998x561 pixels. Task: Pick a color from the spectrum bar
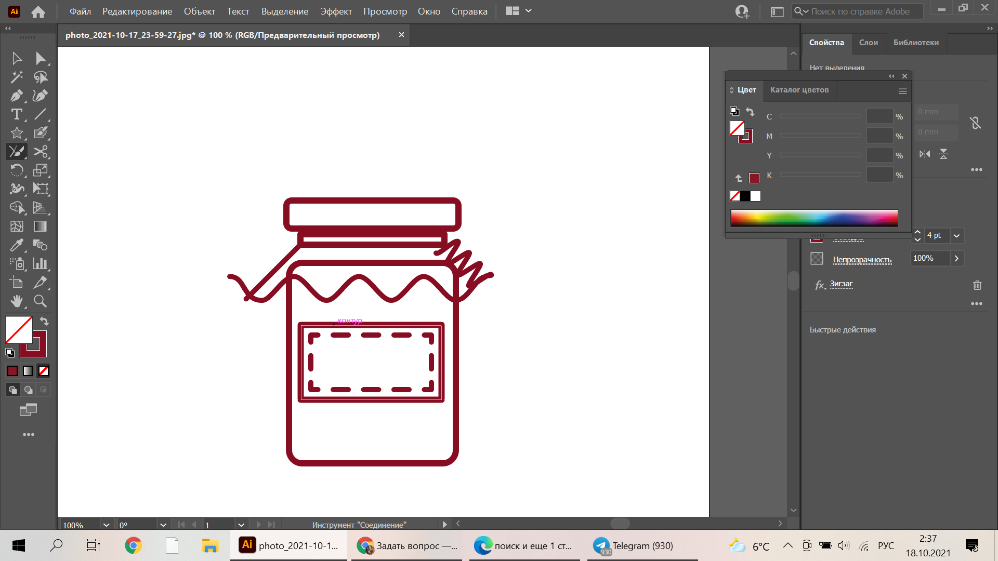click(814, 218)
